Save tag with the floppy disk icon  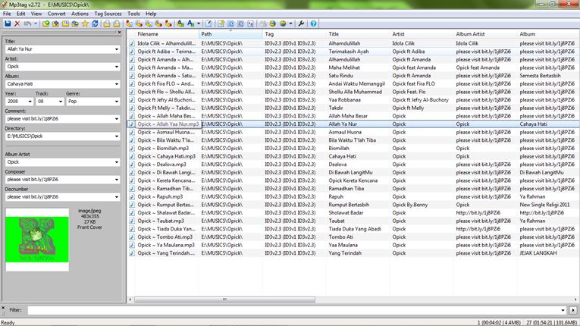point(8,24)
